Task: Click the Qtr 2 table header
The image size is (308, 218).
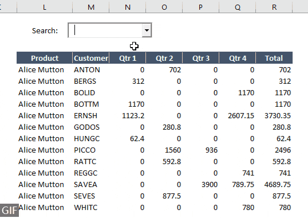Action: click(164, 58)
